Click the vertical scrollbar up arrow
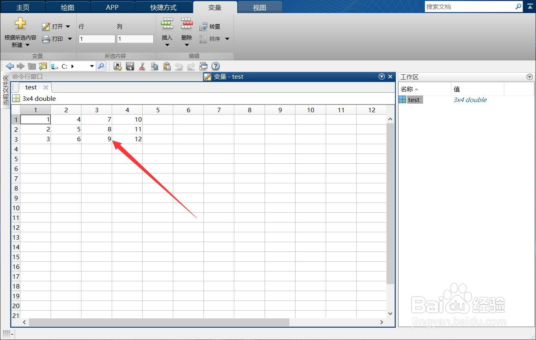536x340 pixels. click(390, 119)
